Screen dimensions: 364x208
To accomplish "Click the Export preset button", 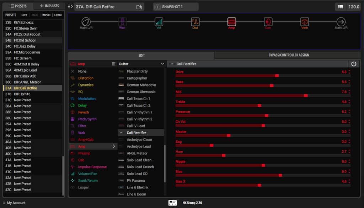I will click(x=58, y=15).
